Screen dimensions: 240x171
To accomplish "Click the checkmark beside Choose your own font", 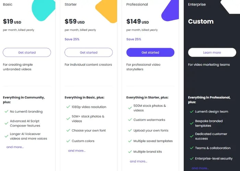I will pyautogui.click(x=68, y=131).
